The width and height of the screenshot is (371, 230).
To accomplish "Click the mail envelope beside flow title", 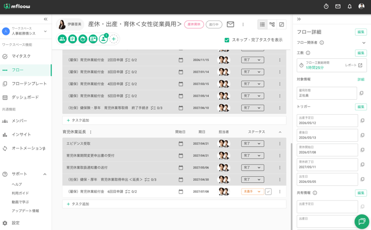I will click(230, 24).
